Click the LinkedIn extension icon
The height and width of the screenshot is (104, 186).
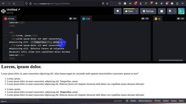pyautogui.click(x=167, y=3)
